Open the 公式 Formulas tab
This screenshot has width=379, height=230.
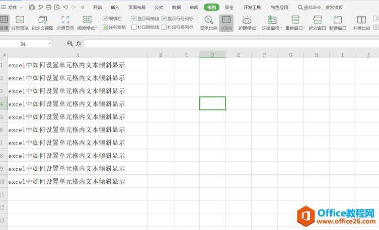tap(159, 8)
